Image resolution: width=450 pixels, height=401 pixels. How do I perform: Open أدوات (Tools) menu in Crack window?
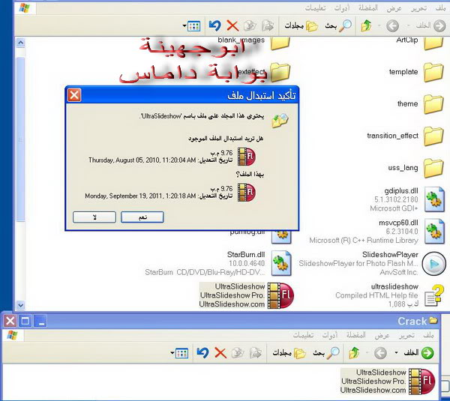tap(330, 335)
